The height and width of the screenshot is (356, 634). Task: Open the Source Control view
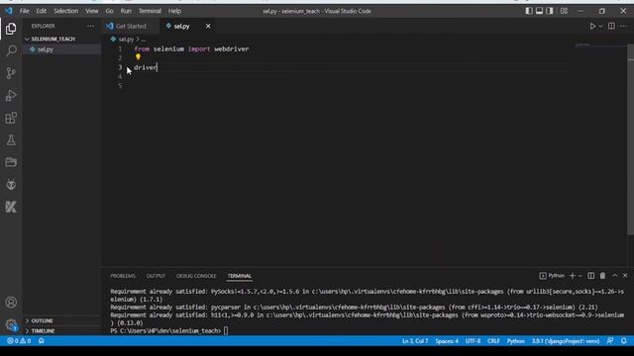(x=11, y=73)
